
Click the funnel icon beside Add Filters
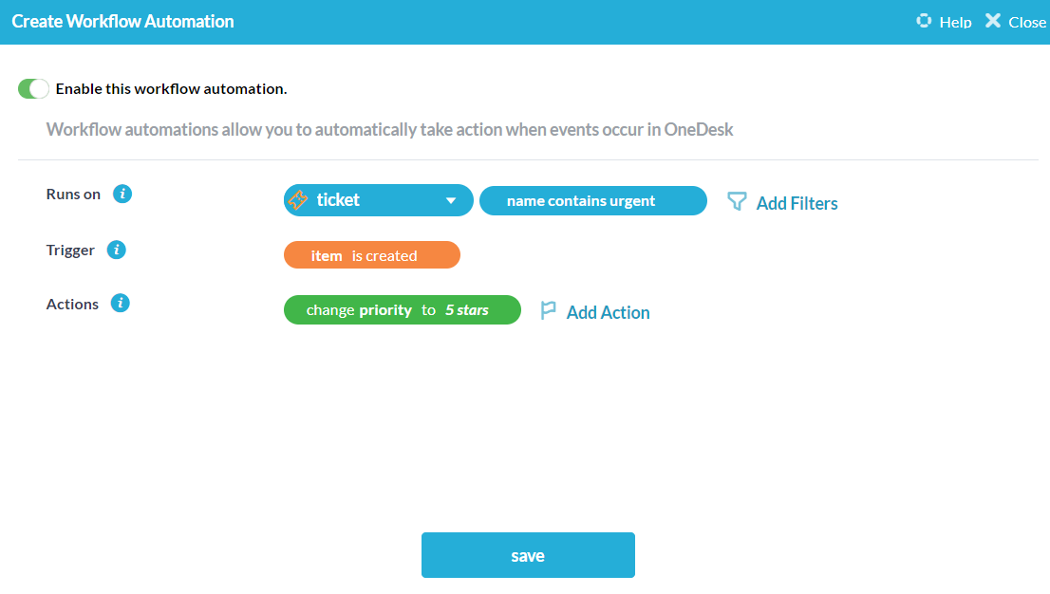(x=737, y=201)
